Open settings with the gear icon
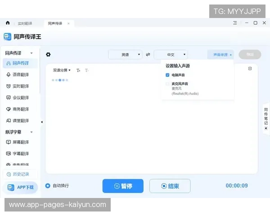This screenshot has width=270, height=216. pyautogui.click(x=48, y=54)
